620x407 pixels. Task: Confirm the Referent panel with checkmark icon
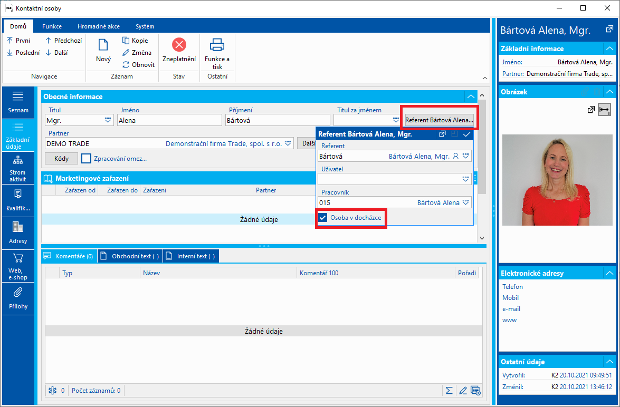tap(466, 134)
